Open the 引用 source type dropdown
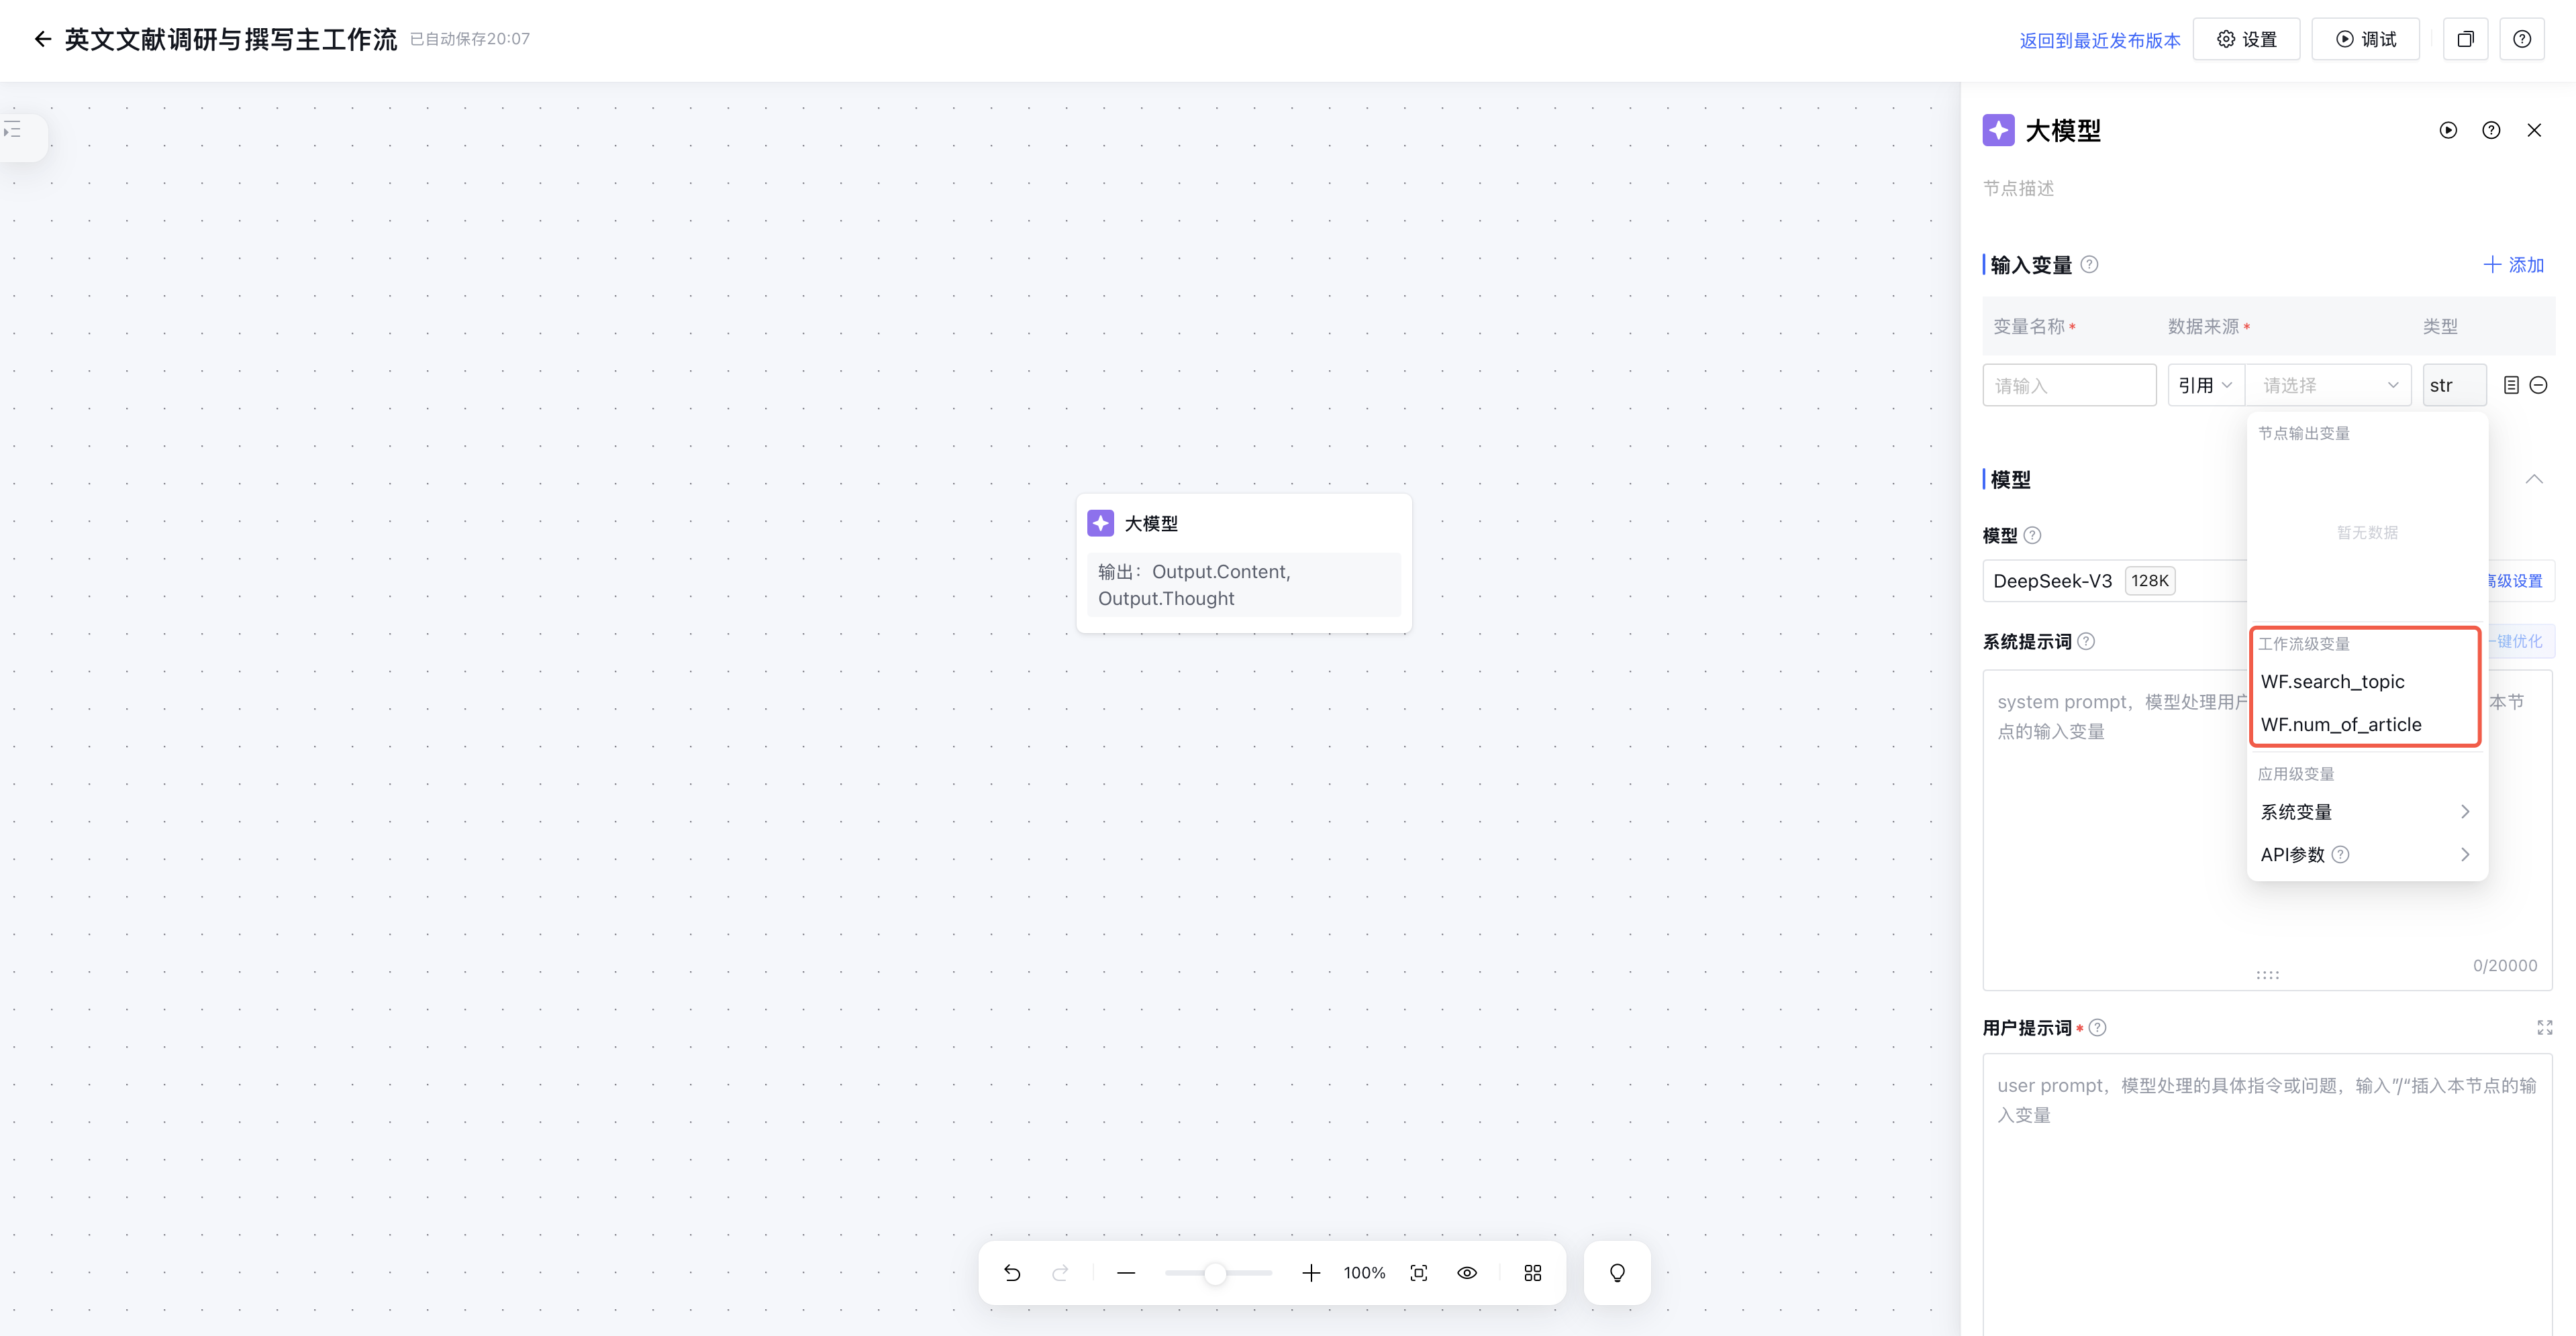2576x1336 pixels. 2204,385
